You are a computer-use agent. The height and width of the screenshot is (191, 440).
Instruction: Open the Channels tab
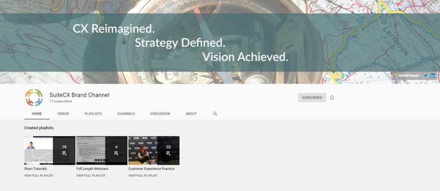pyautogui.click(x=126, y=114)
